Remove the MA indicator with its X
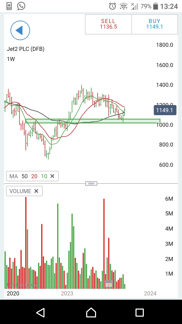 click(x=52, y=176)
